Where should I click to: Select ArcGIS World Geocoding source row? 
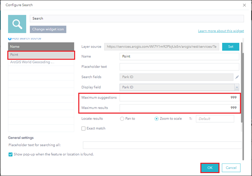[41, 62]
